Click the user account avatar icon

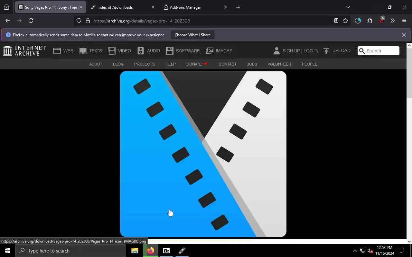[x=276, y=51]
